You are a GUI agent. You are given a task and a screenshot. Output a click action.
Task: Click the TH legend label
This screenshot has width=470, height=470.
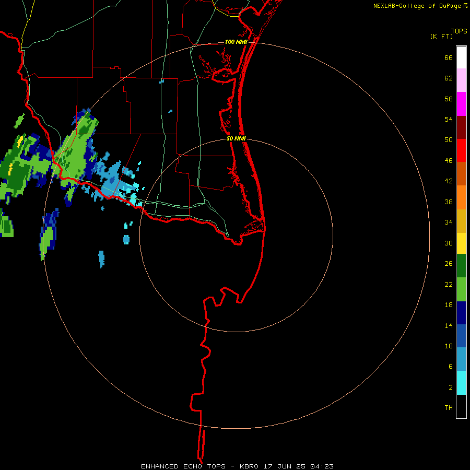[449, 408]
